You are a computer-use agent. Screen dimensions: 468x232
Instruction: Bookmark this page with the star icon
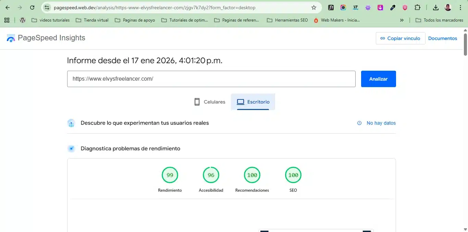tap(313, 7)
